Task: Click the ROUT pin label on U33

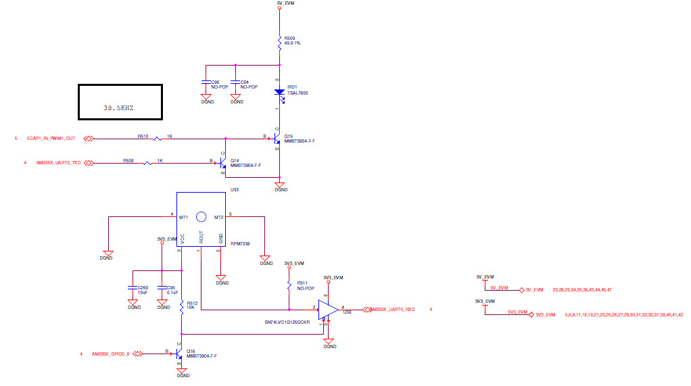Action: [x=201, y=237]
